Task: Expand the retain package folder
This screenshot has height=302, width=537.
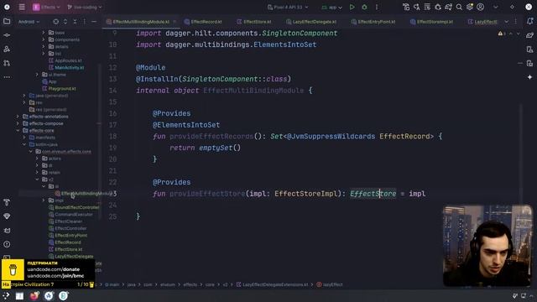Action: [x=37, y=172]
